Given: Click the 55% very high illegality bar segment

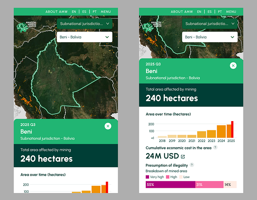Looking at the screenshot, I should [170, 185].
